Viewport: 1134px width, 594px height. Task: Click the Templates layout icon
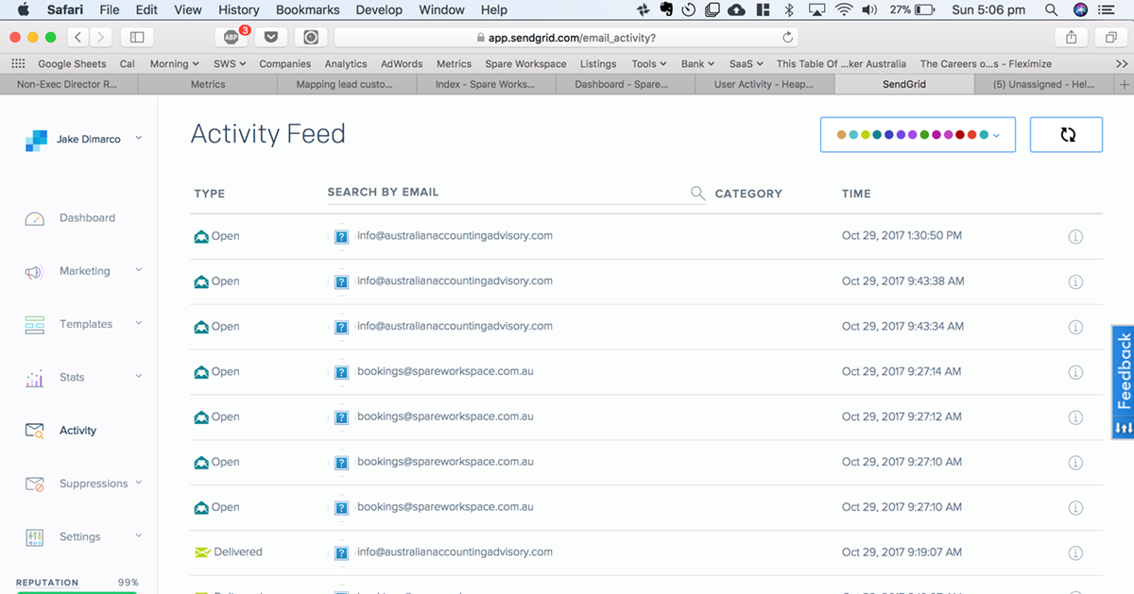tap(34, 325)
